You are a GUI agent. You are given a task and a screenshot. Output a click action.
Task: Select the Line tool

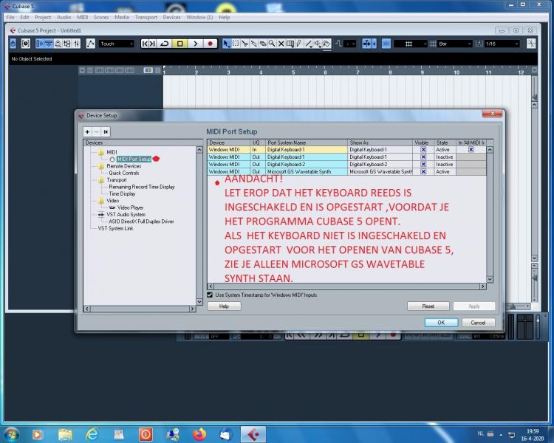pos(309,44)
